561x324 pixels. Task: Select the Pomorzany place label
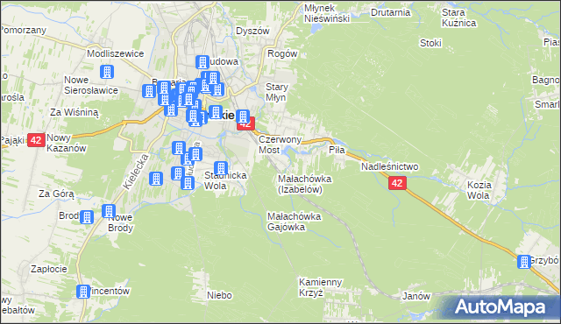point(24,30)
